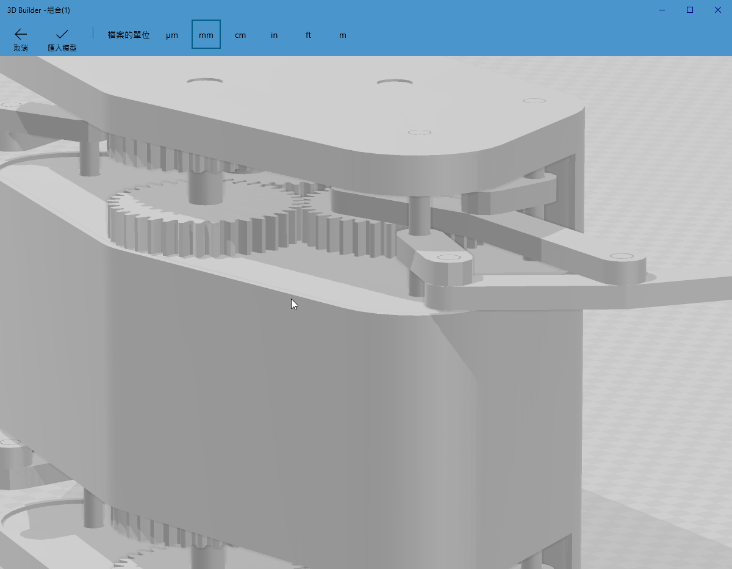Select the mm file unit

206,35
